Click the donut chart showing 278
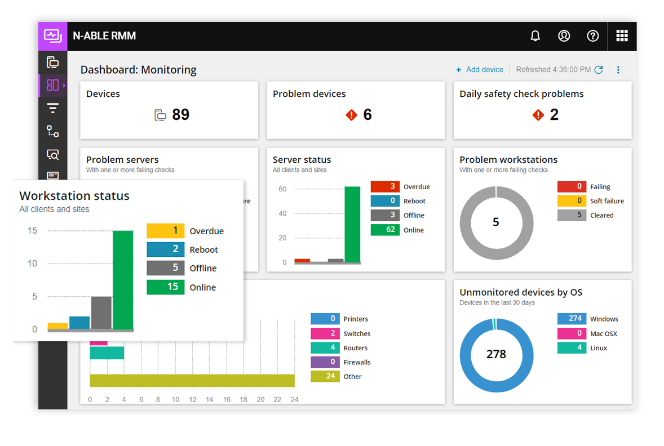The image size is (664, 446). (x=497, y=354)
